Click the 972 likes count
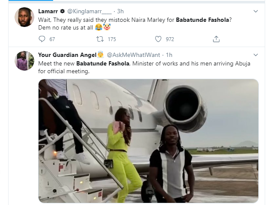The width and height of the screenshot is (272, 205). click(170, 39)
